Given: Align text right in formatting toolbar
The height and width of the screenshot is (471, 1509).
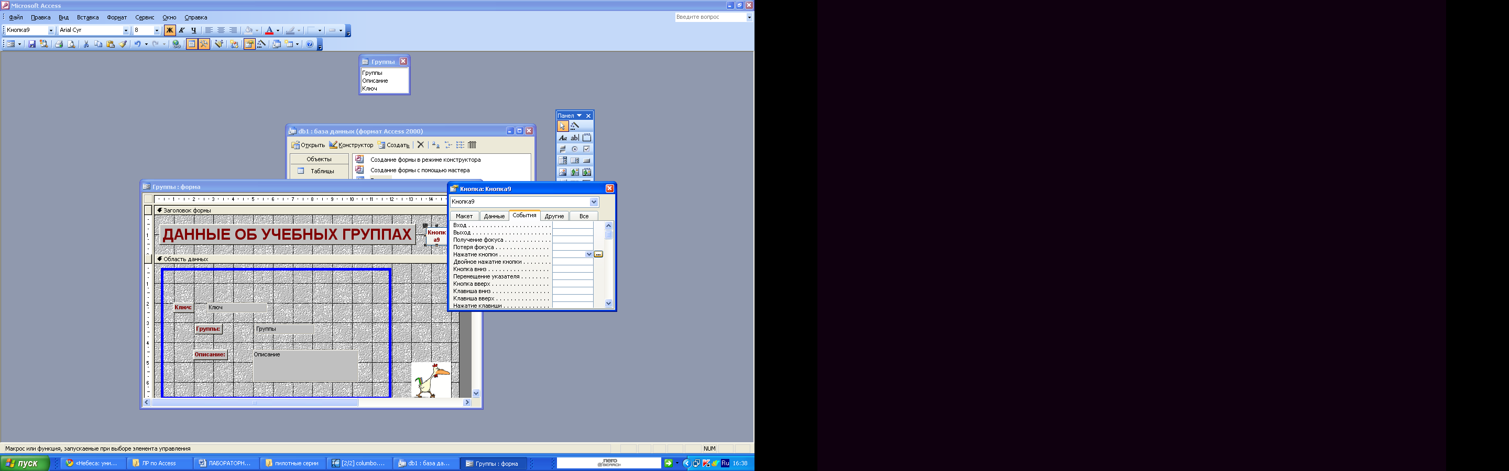Looking at the screenshot, I should pyautogui.click(x=233, y=30).
